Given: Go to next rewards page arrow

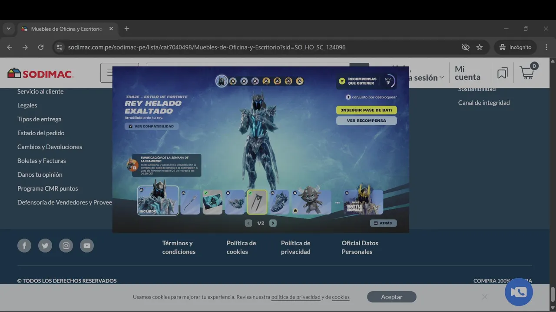Looking at the screenshot, I should click(x=273, y=223).
